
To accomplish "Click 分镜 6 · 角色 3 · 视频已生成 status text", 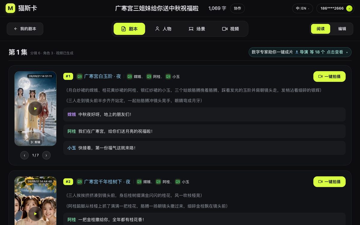I will point(52,53).
